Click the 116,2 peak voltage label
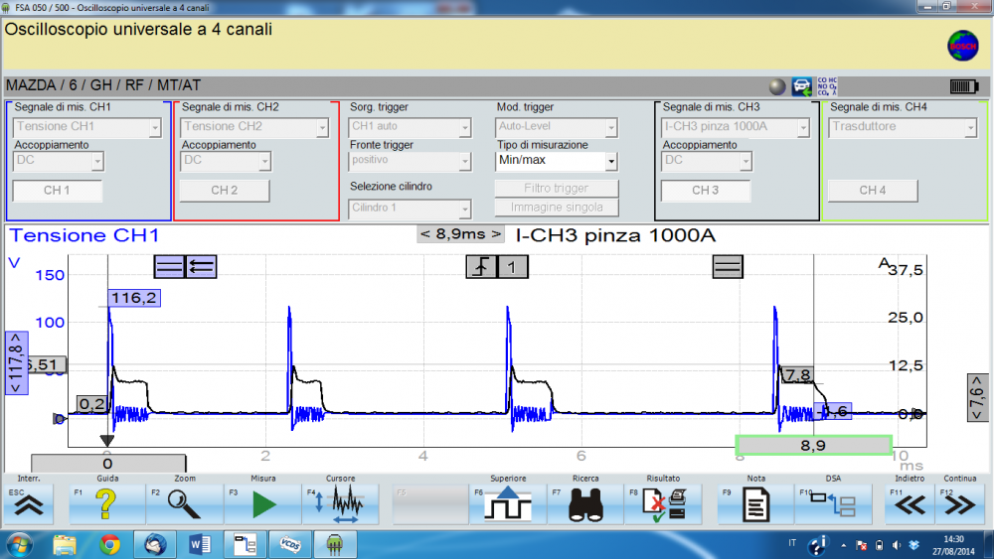 (x=134, y=298)
